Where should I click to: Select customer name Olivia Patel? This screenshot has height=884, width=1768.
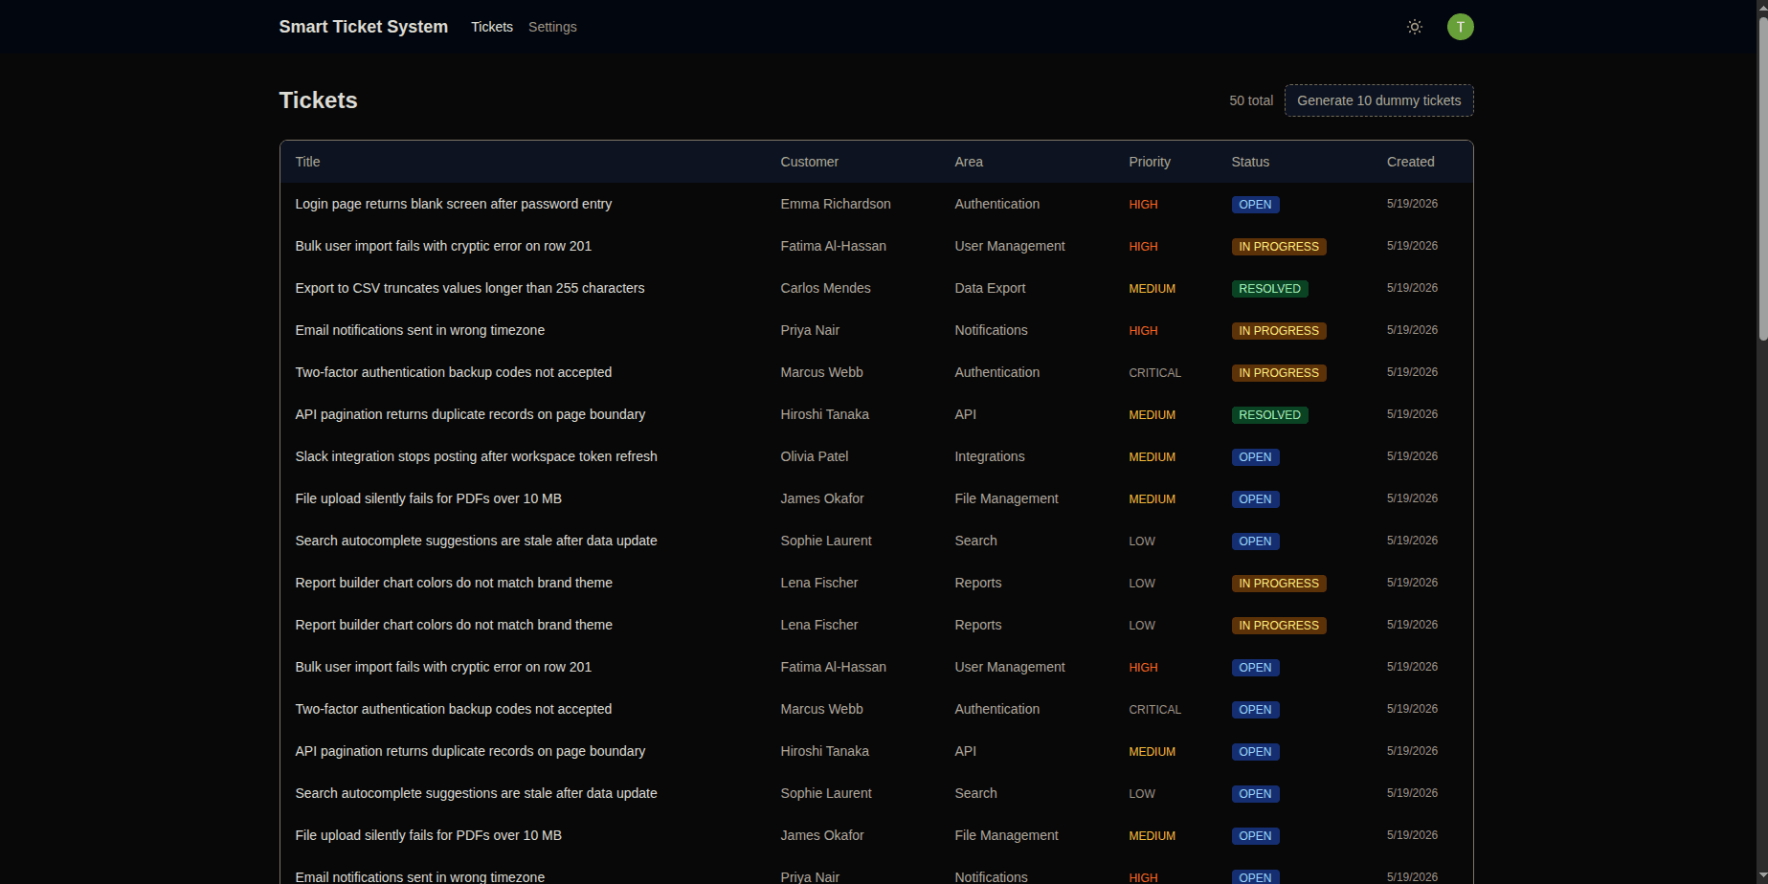click(x=815, y=456)
